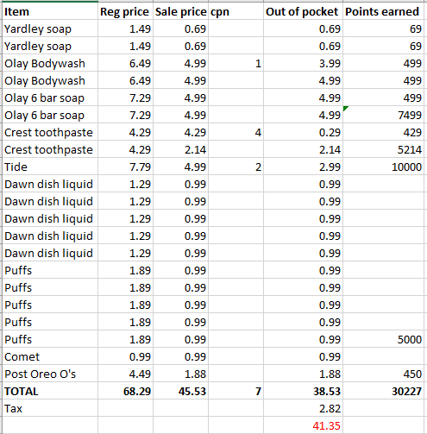Click the 0.29 out of pocket cell

tap(303, 132)
